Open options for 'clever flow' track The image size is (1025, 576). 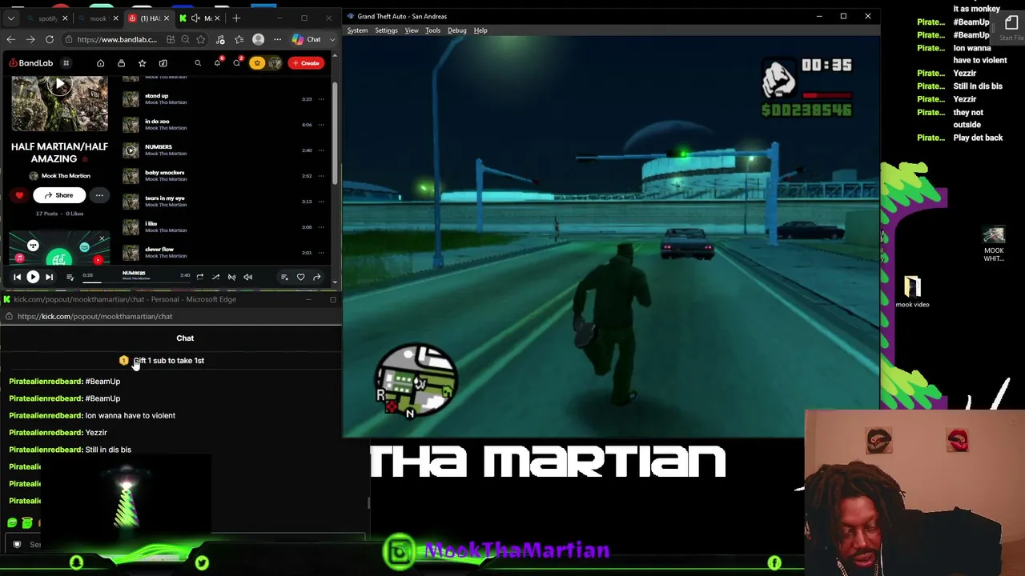click(x=321, y=253)
